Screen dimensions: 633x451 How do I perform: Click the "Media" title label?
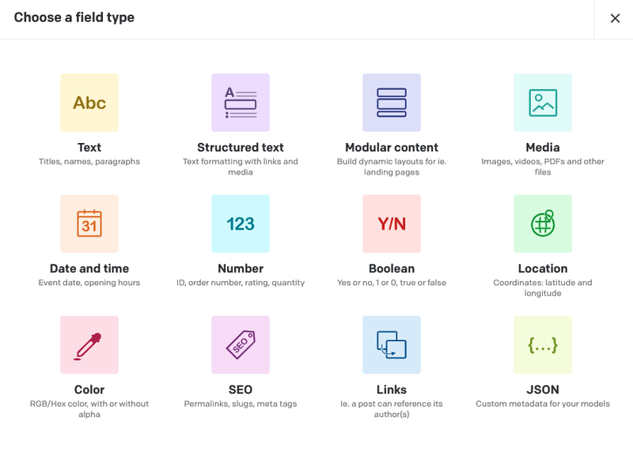(x=543, y=148)
